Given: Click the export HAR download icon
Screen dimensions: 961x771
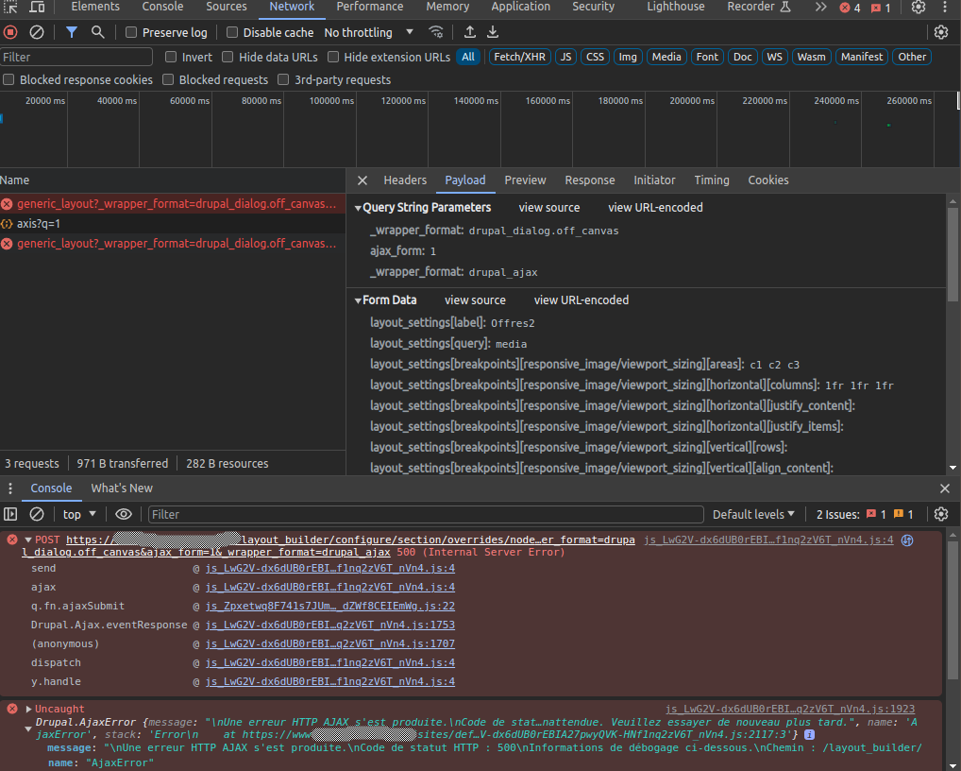Looking at the screenshot, I should 492,32.
